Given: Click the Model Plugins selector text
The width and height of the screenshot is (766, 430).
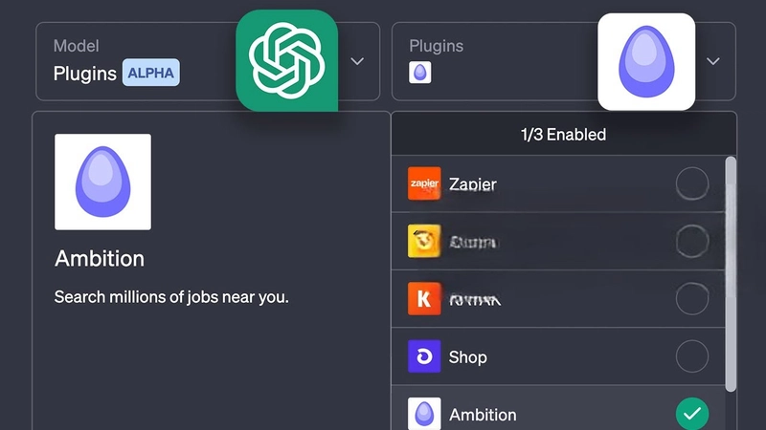Looking at the screenshot, I should click(85, 74).
